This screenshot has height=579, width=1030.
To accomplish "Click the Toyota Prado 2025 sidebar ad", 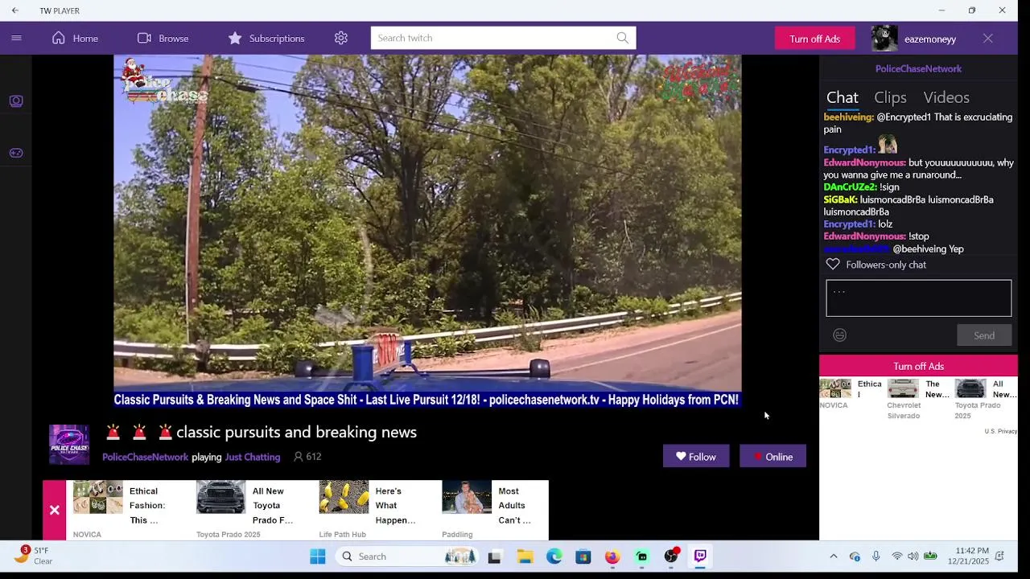I will pyautogui.click(x=986, y=400).
